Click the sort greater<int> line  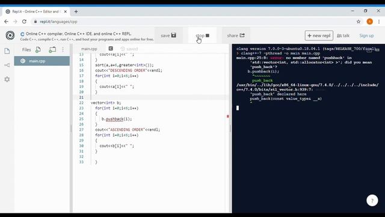point(125,65)
